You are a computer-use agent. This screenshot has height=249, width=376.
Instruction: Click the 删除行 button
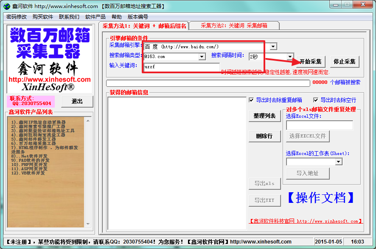[265, 136]
